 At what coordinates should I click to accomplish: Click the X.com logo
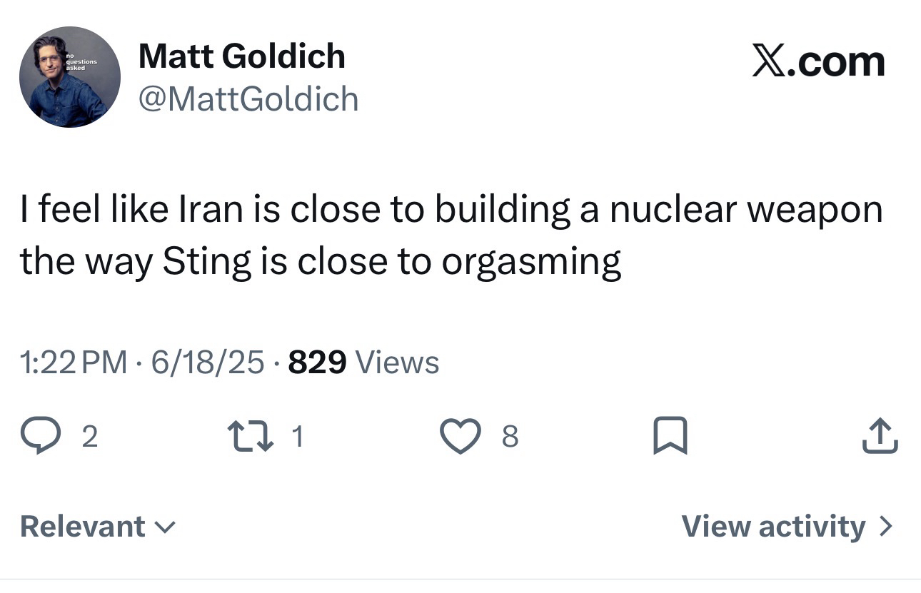pos(818,62)
